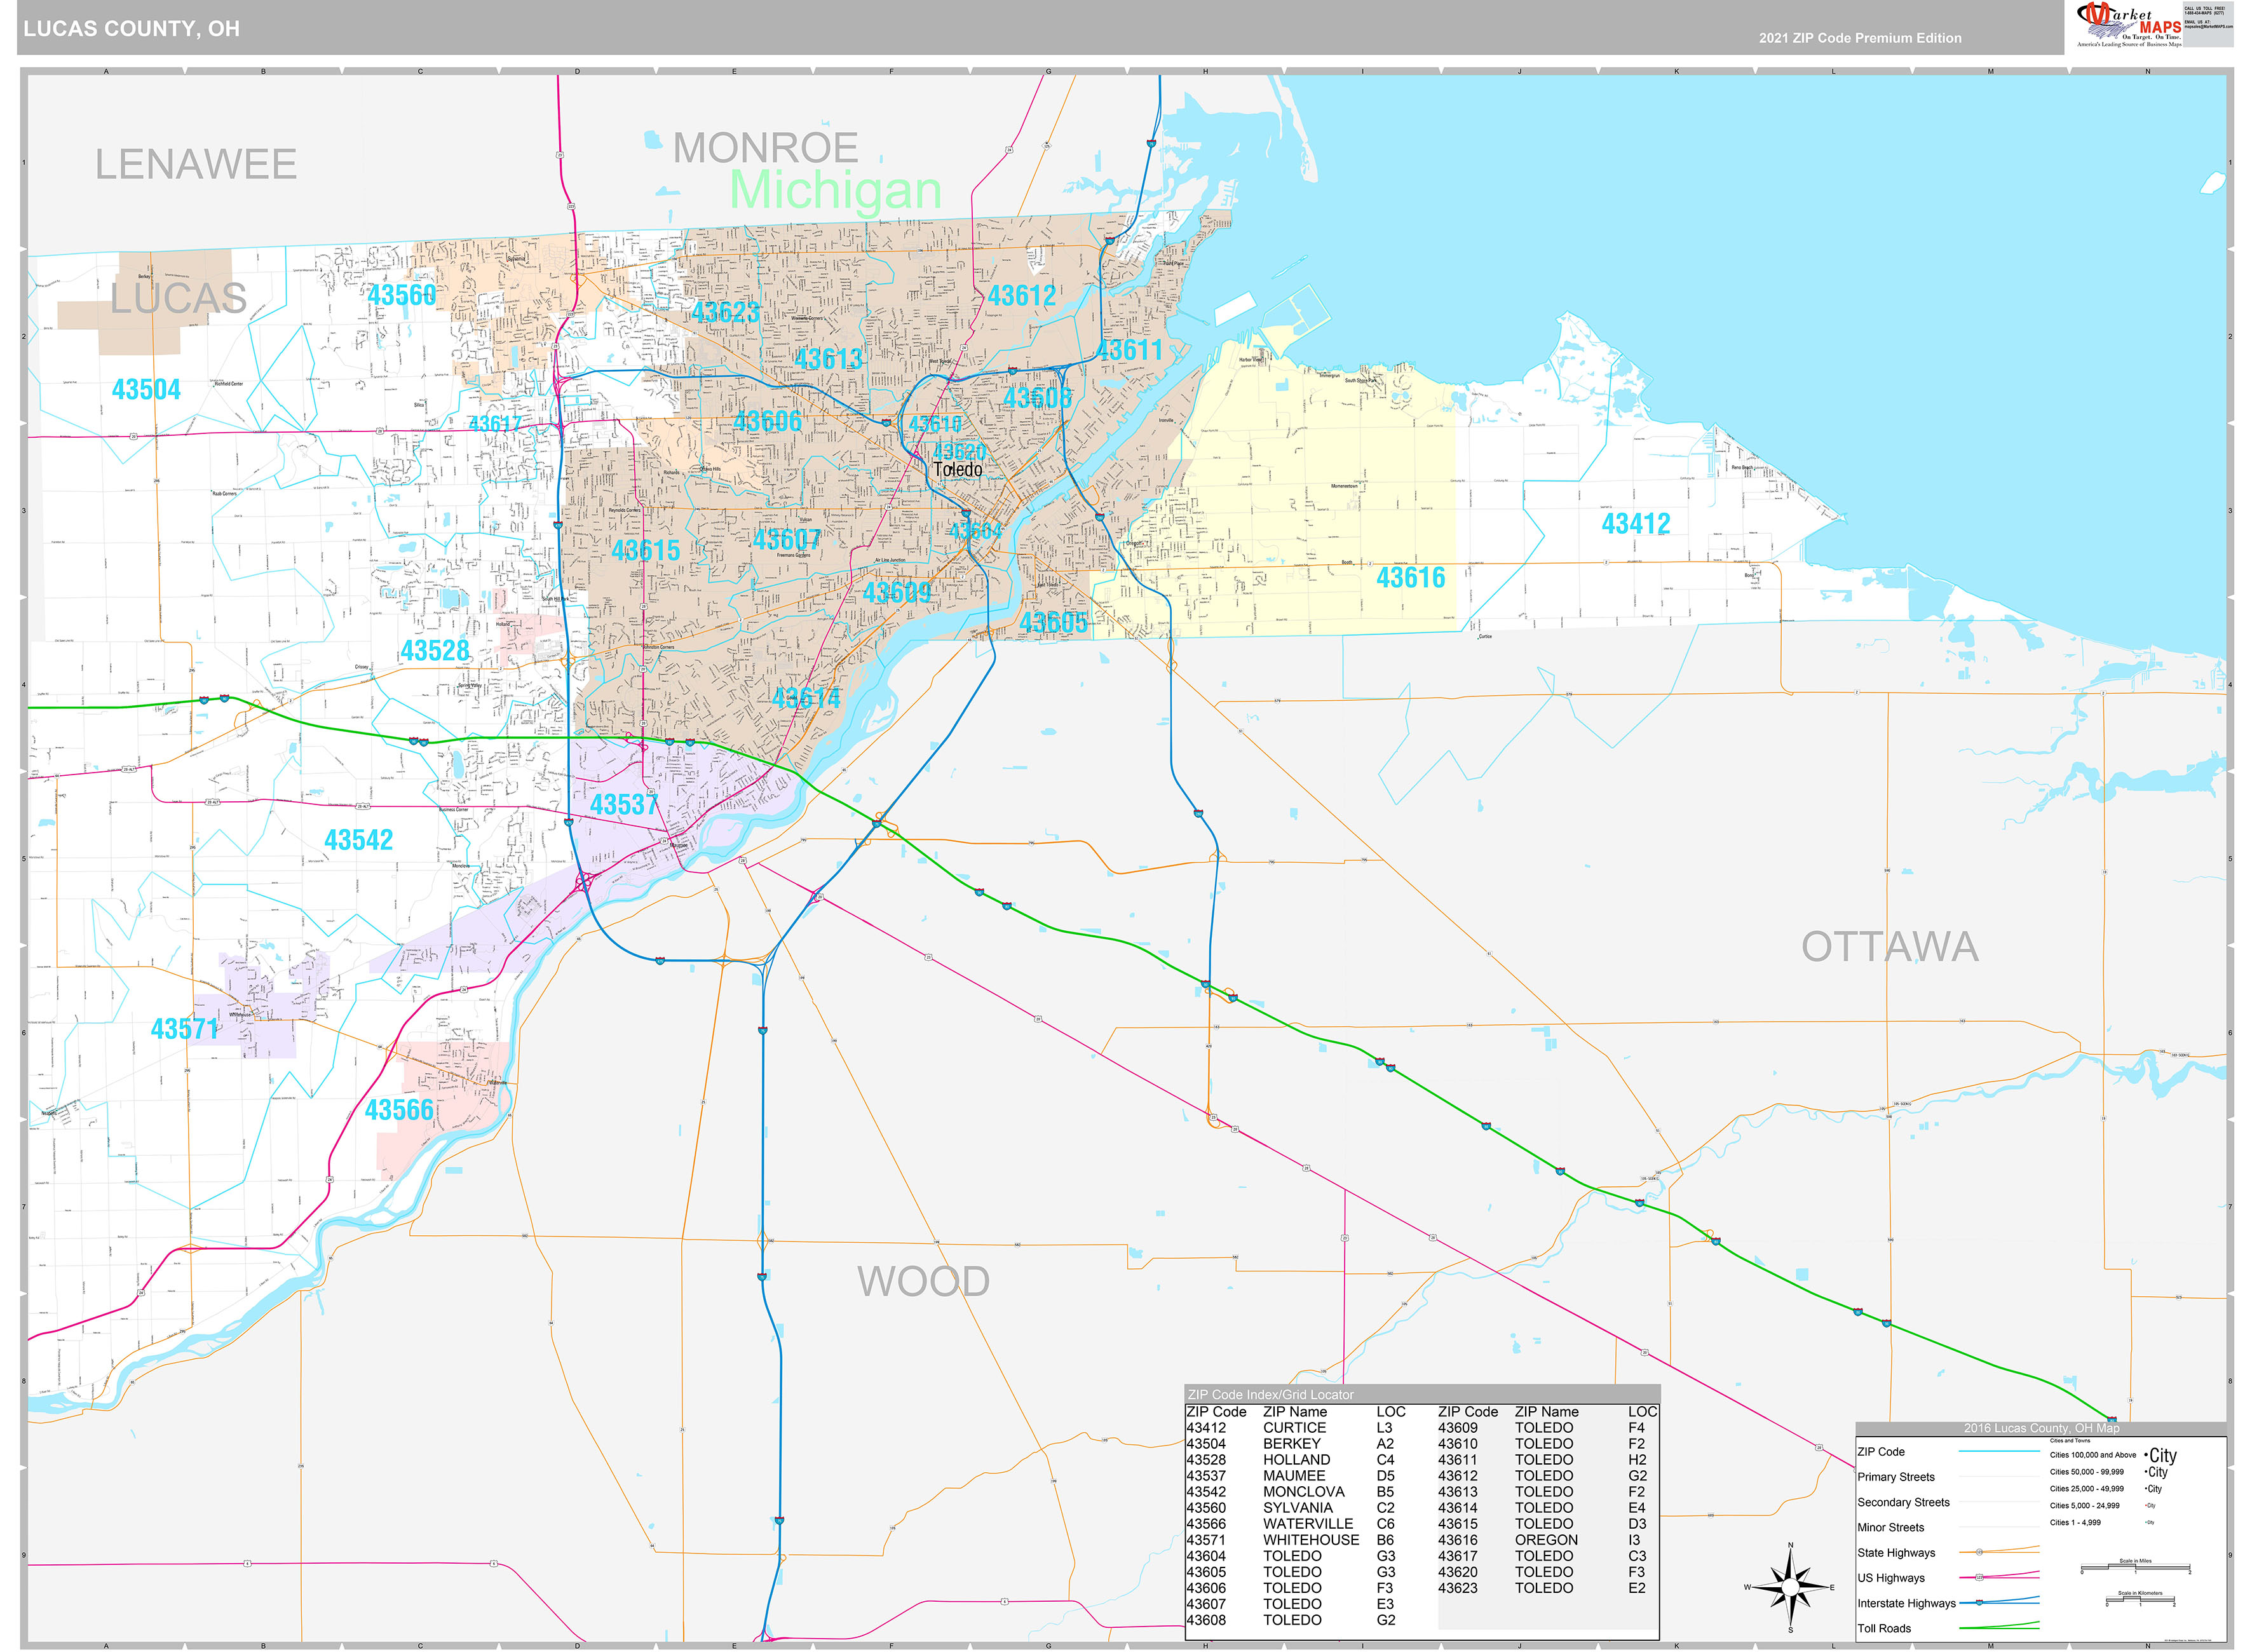Click the 43612 ZIP label on the map

point(1022,295)
